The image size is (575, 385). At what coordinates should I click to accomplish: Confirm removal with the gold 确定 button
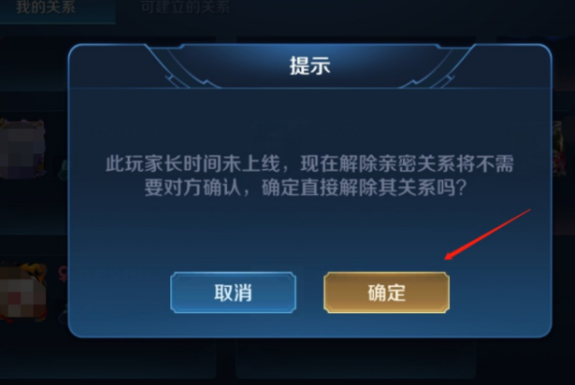[x=387, y=293]
